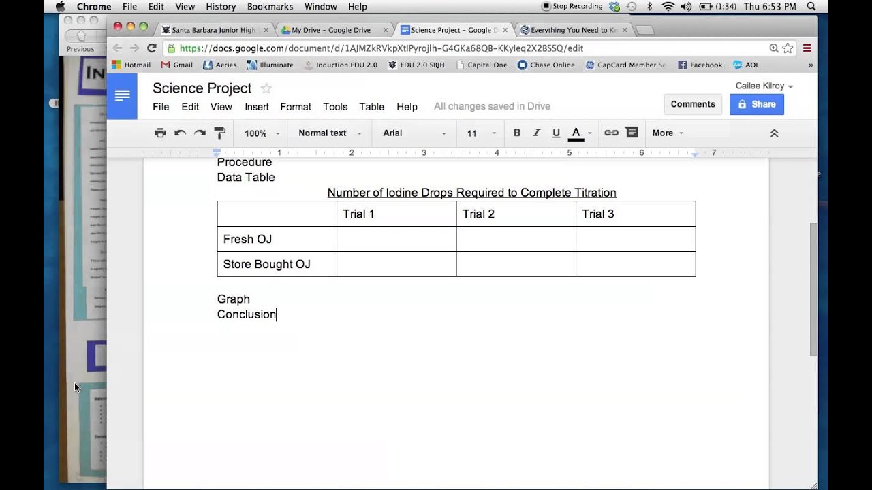Open the Induction EDU 2.0 bookmark
The width and height of the screenshot is (872, 490).
[341, 65]
